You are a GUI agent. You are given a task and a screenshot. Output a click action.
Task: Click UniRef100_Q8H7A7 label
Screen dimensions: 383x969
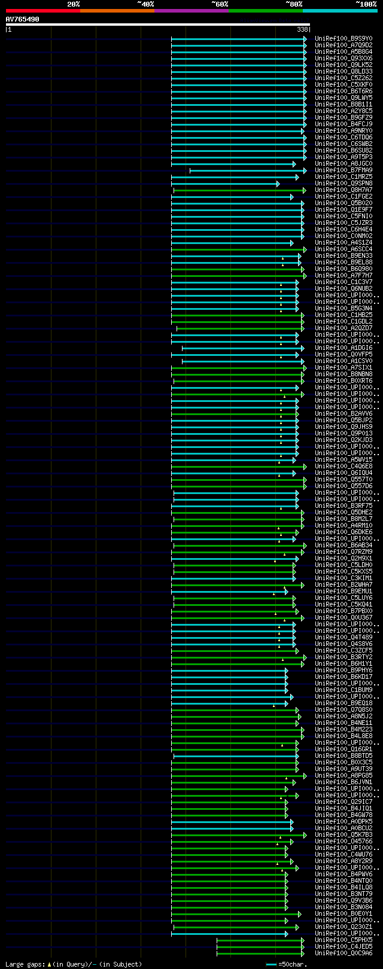[x=344, y=190]
